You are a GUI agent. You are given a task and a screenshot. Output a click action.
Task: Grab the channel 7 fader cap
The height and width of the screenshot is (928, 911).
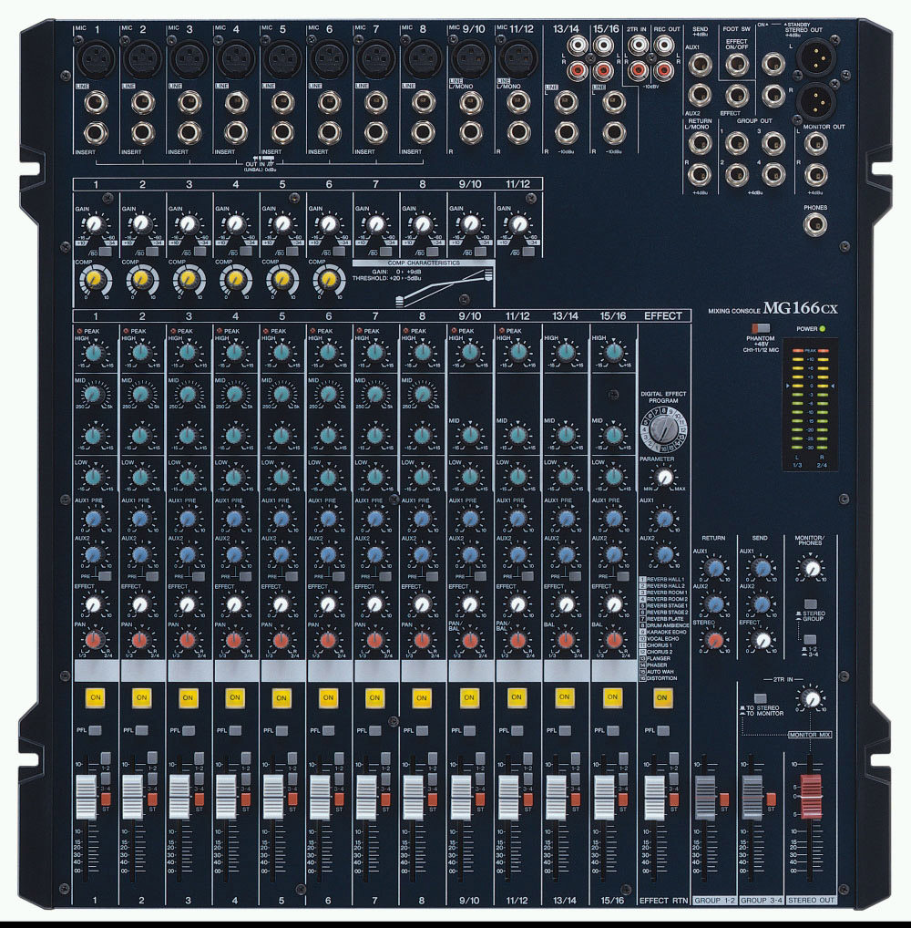tap(366, 798)
